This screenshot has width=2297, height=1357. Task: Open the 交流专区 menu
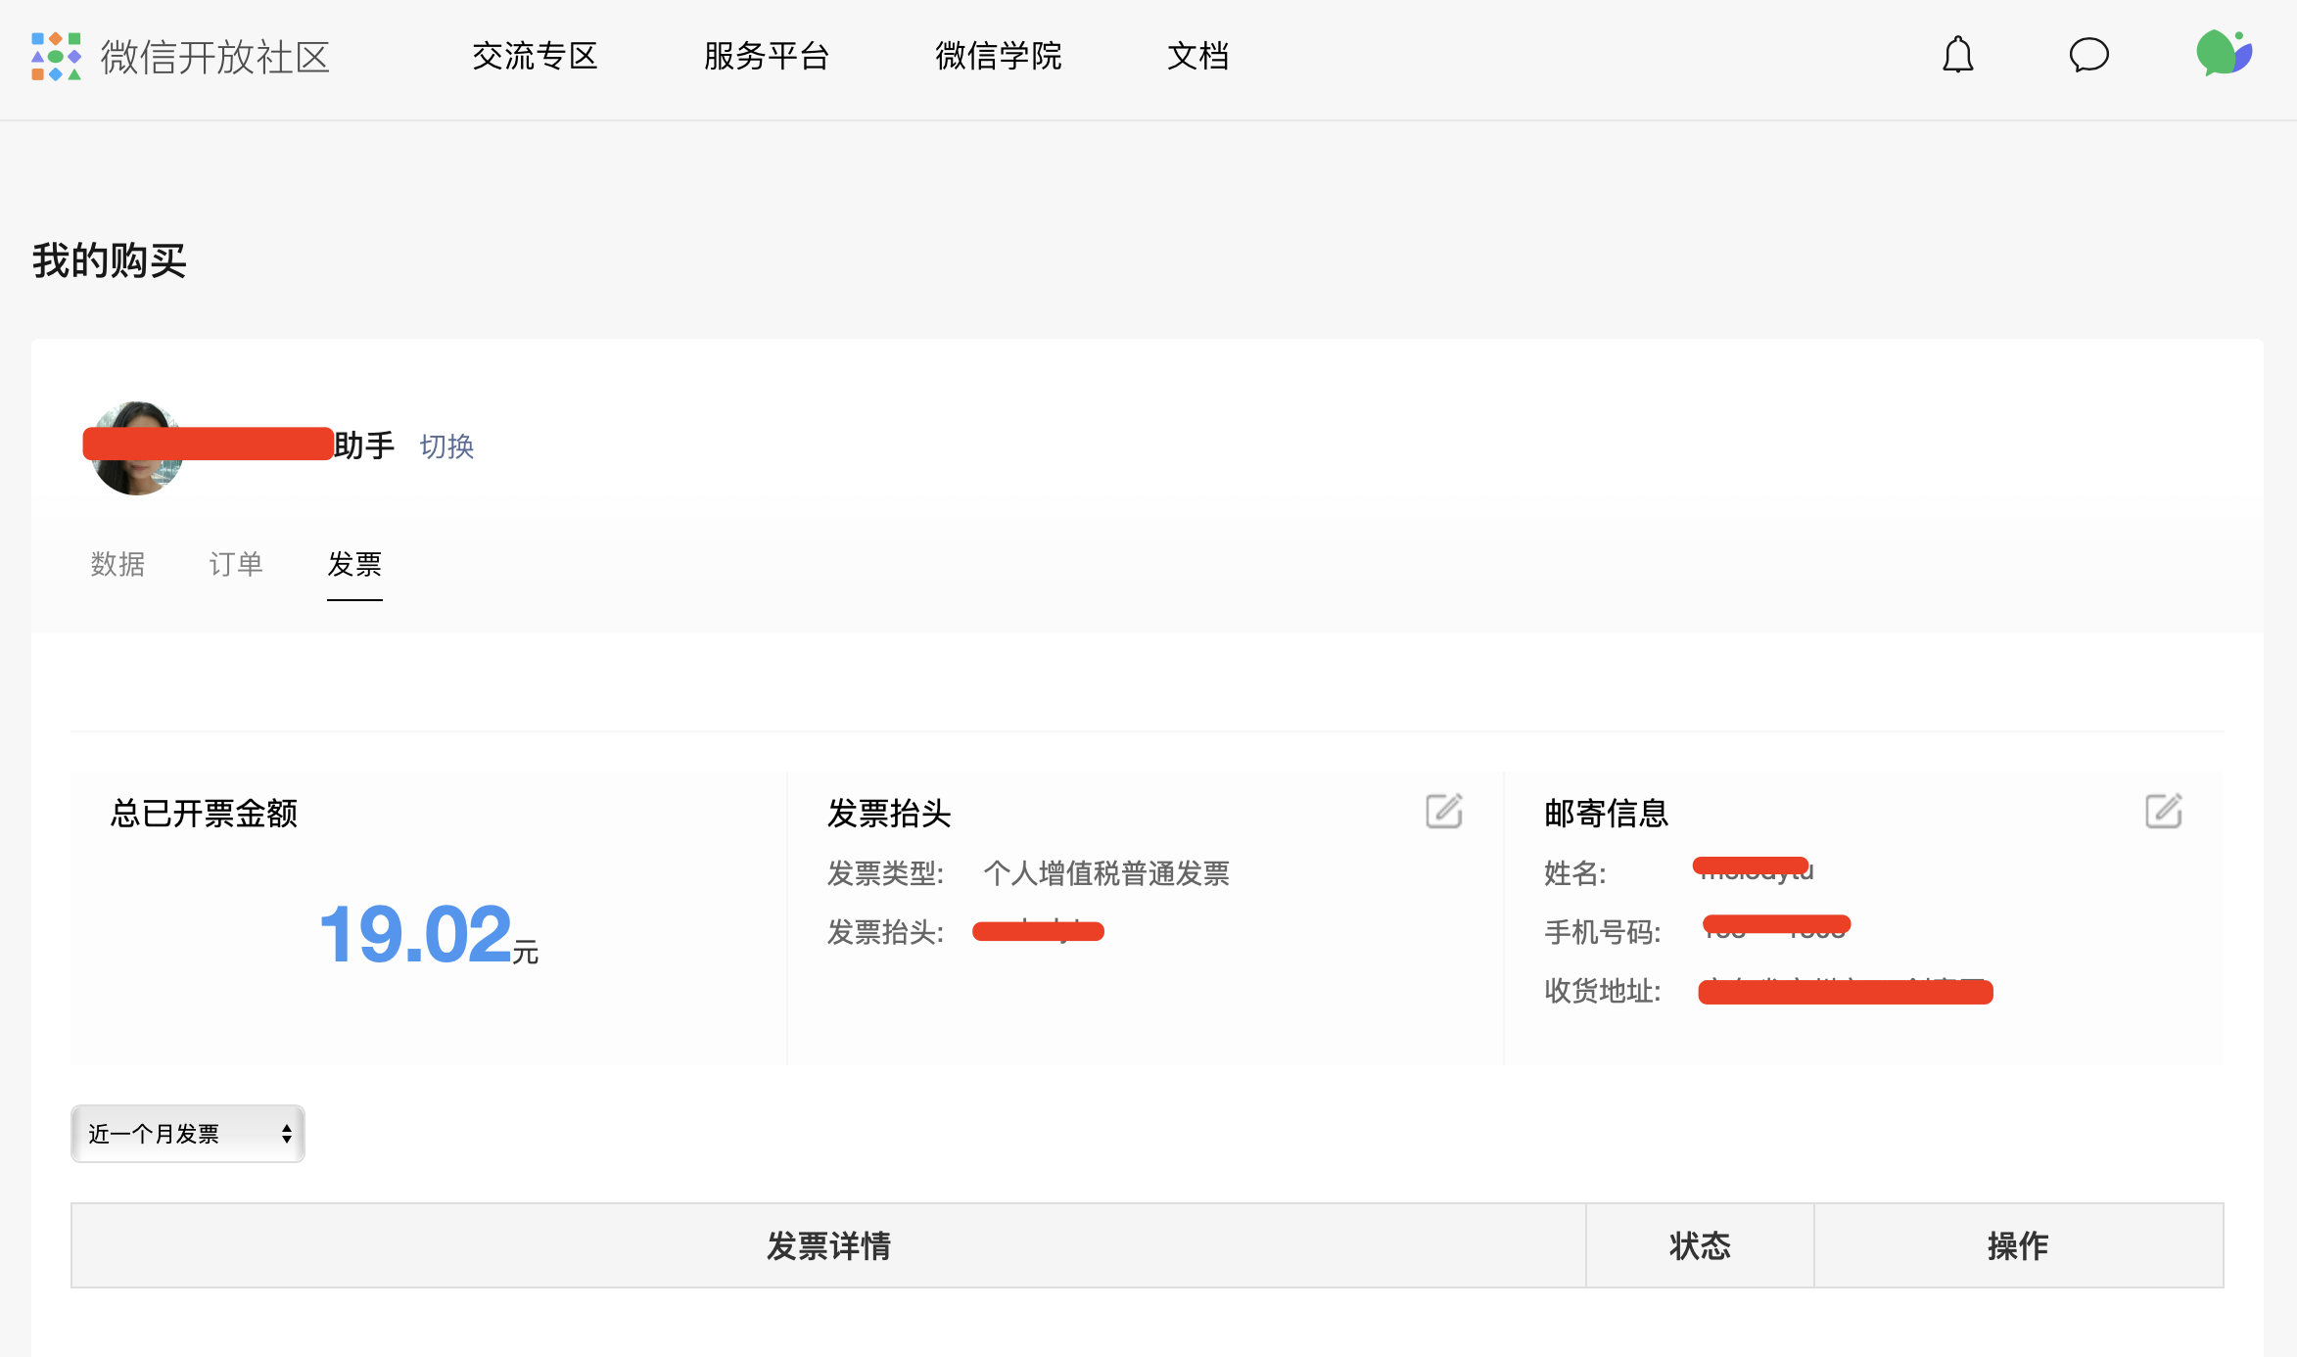(x=535, y=57)
